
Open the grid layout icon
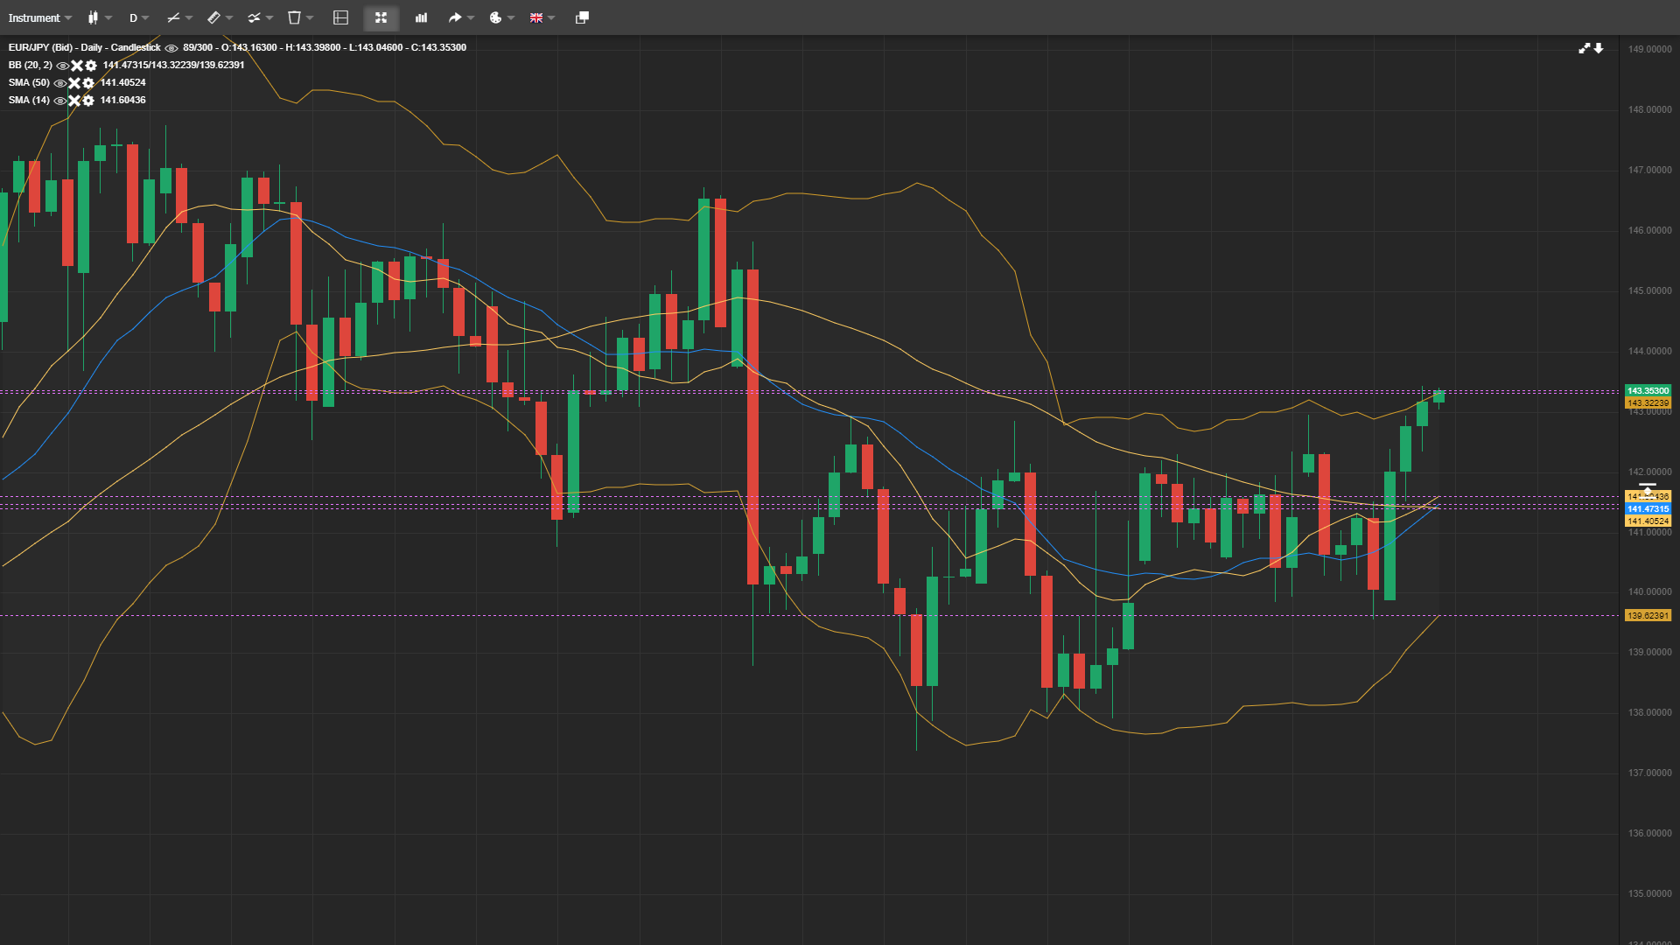(339, 17)
